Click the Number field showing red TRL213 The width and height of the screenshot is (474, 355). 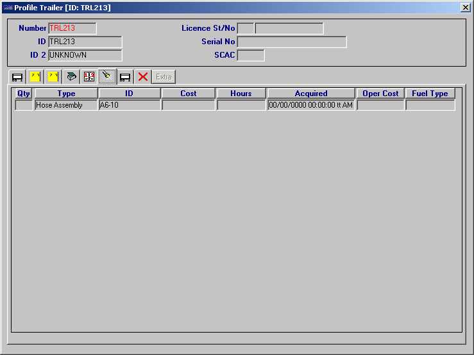coord(72,28)
